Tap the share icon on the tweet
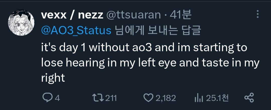This screenshot has height=110, width=271. point(249,98)
